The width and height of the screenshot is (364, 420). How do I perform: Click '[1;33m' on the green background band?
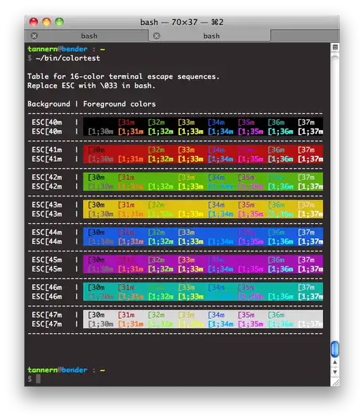(191, 187)
